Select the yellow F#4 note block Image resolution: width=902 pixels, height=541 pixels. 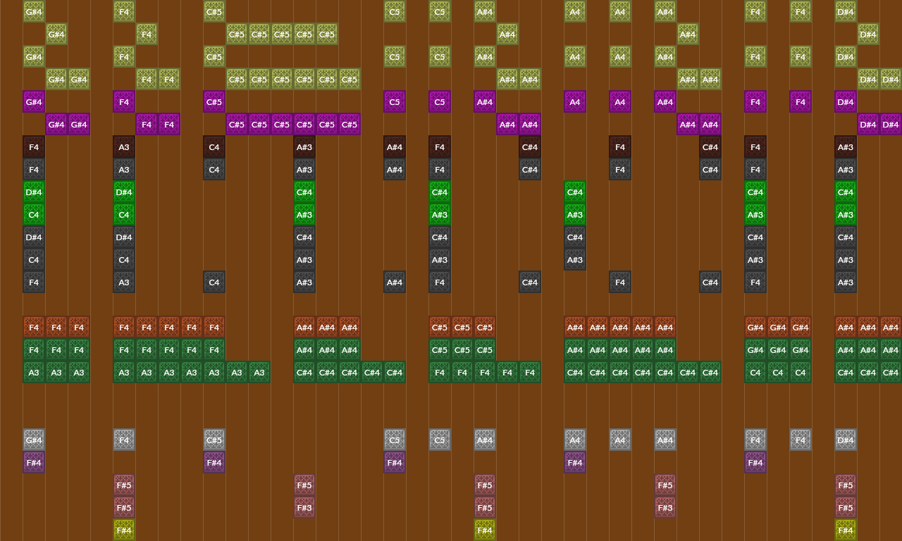[124, 530]
